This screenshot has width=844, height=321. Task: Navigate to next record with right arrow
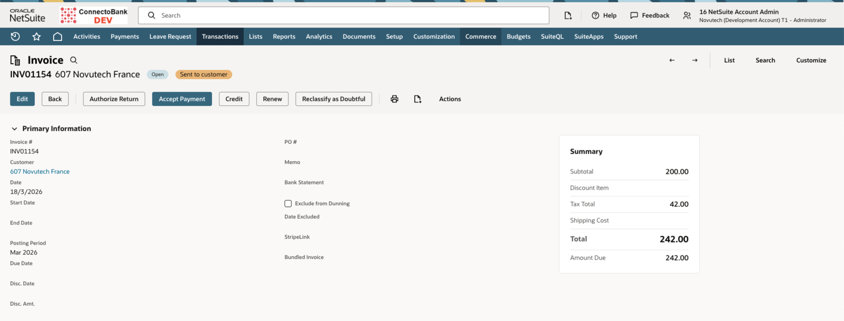695,60
